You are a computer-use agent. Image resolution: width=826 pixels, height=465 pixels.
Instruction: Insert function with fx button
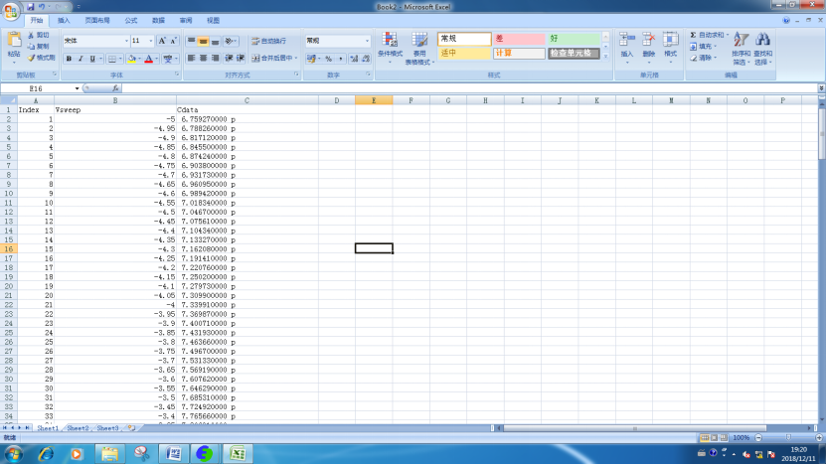point(115,88)
